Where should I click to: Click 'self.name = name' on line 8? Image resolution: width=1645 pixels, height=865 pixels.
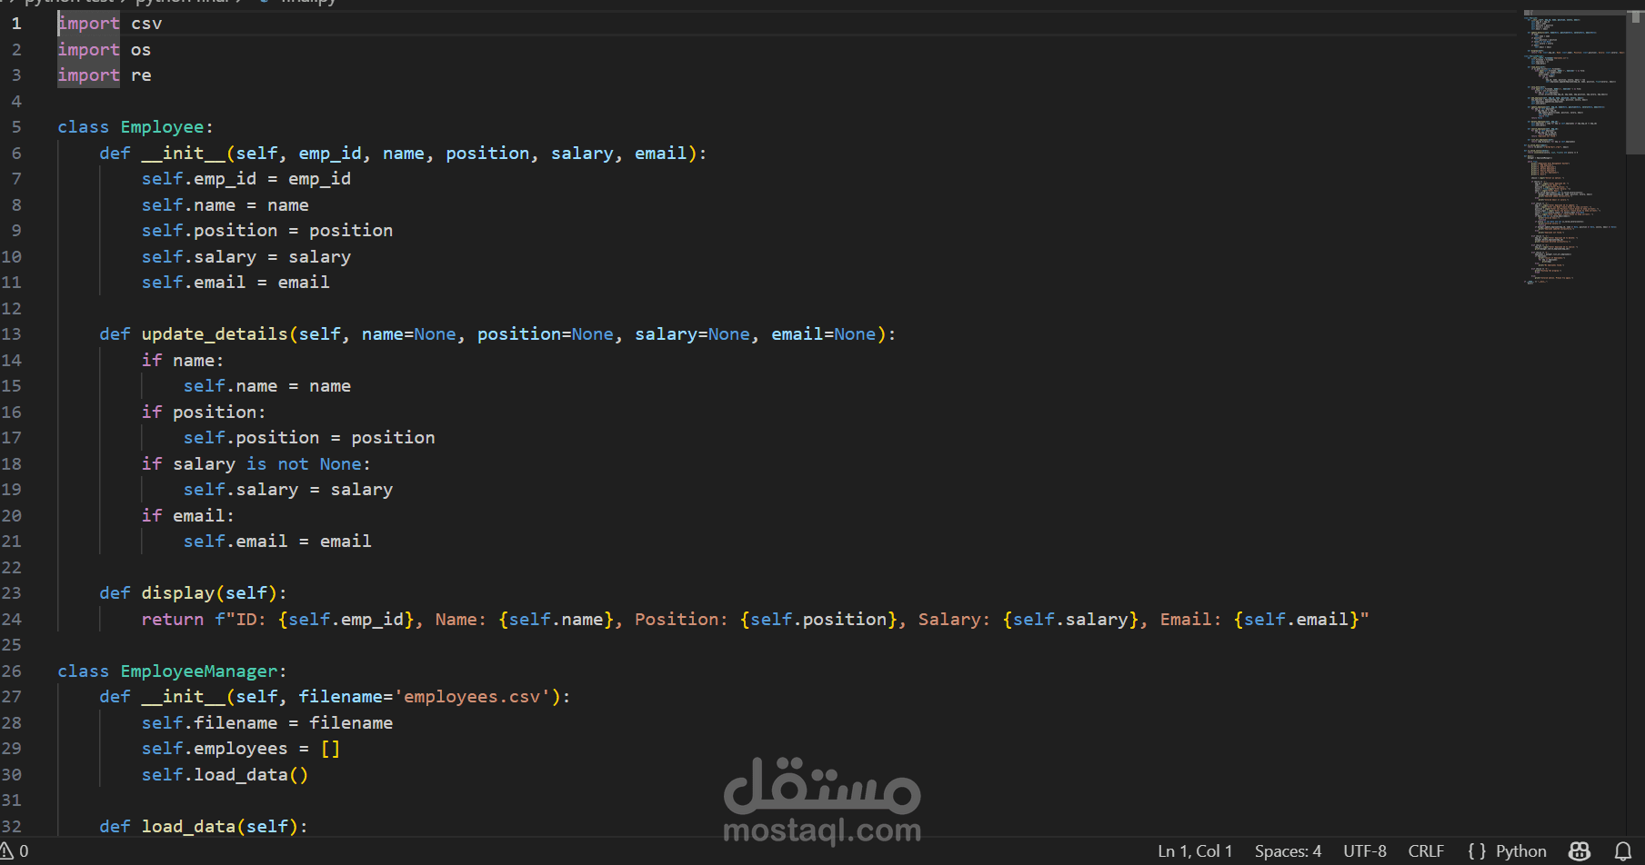point(226,205)
